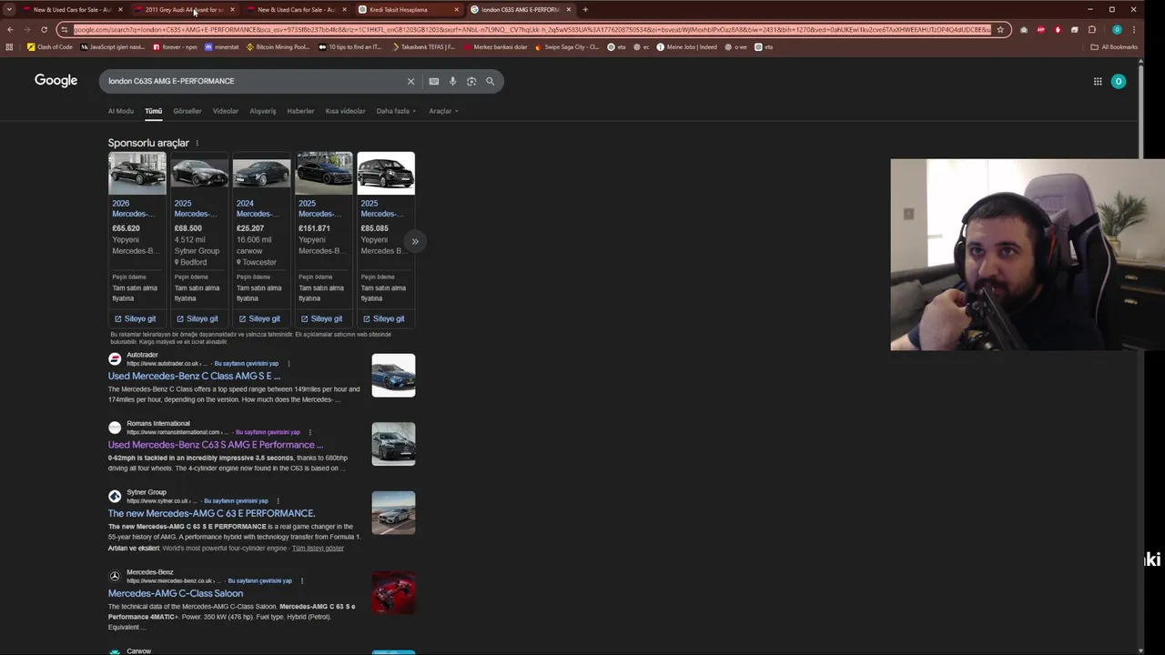
Task: Open a new browser tab with plus
Action: [x=585, y=9]
